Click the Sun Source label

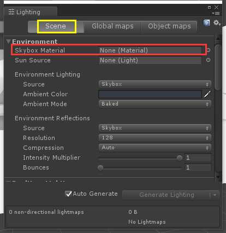pyautogui.click(x=33, y=60)
